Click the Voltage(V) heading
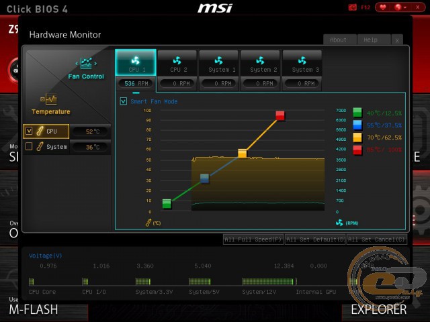Viewport: 430px width, 322px height. click(x=46, y=256)
